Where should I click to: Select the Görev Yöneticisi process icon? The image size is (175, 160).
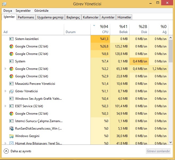(11, 91)
